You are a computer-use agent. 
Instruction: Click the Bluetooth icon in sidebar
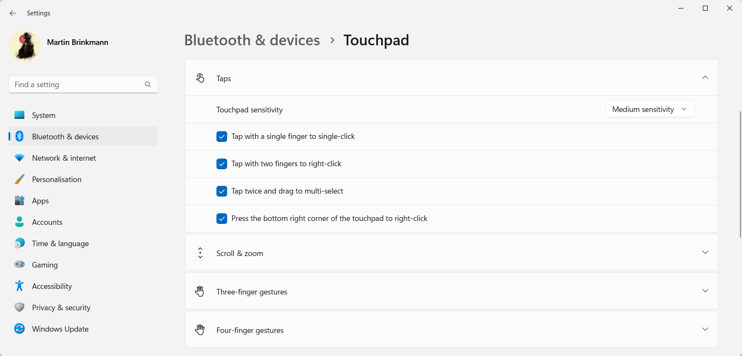pyautogui.click(x=19, y=136)
